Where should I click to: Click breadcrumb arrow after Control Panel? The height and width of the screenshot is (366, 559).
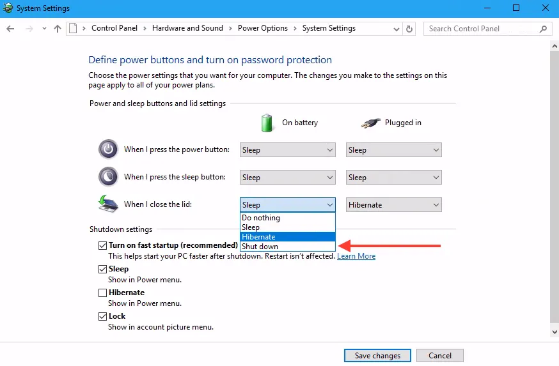tap(145, 29)
